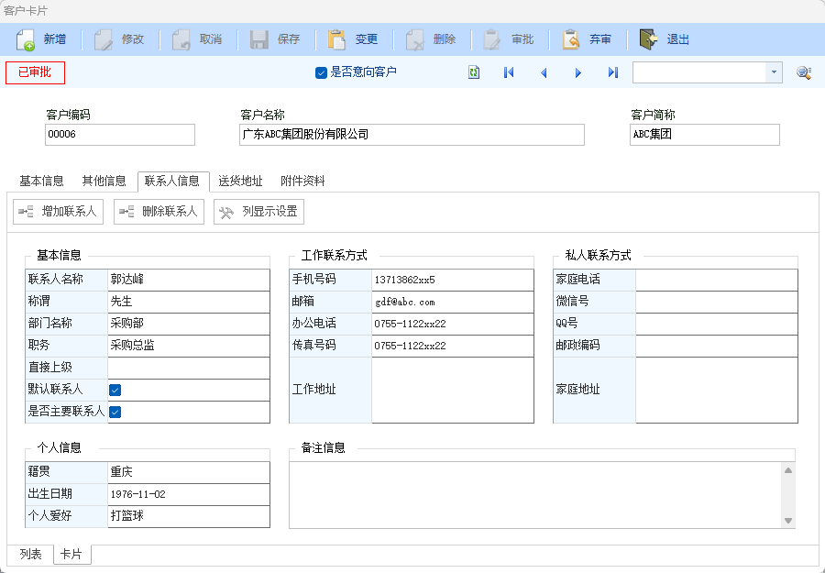
Task: Jump to the last record arrow
Action: 613,72
